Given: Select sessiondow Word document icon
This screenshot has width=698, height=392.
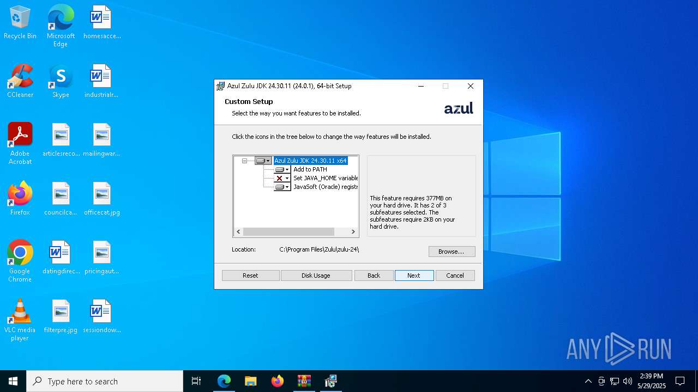Looking at the screenshot, I should 101,317.
